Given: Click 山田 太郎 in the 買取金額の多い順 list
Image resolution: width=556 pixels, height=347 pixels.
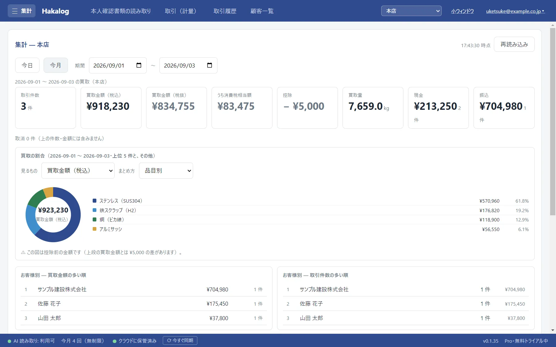Looking at the screenshot, I should click(49, 318).
